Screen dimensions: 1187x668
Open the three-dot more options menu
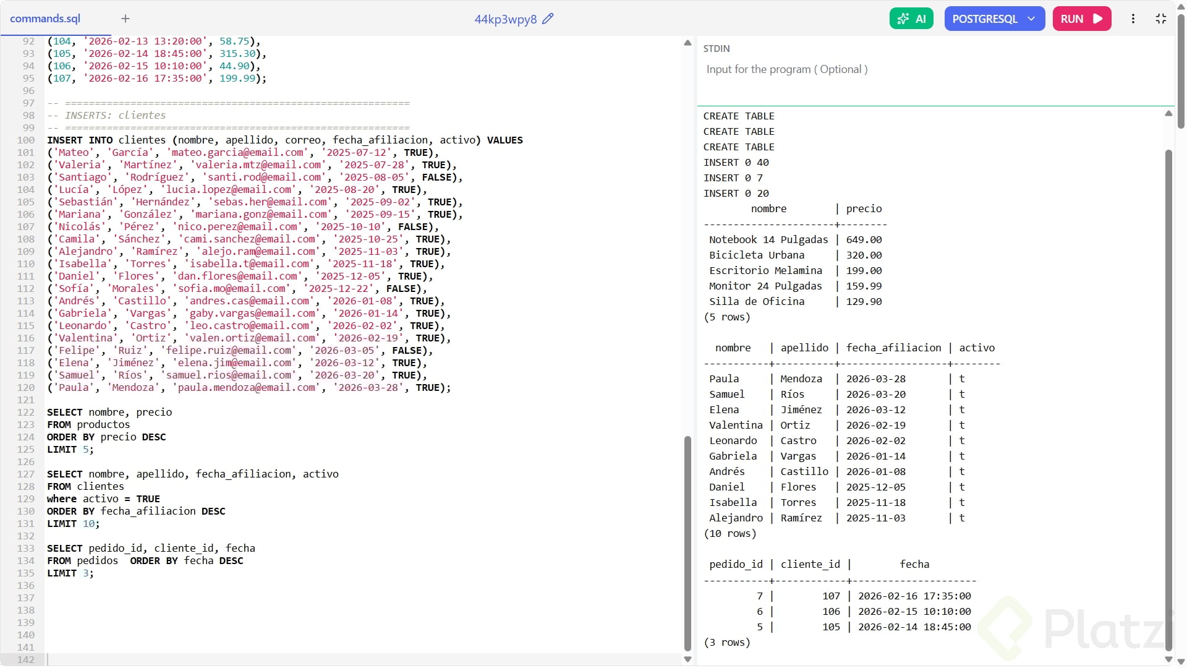[x=1133, y=19]
